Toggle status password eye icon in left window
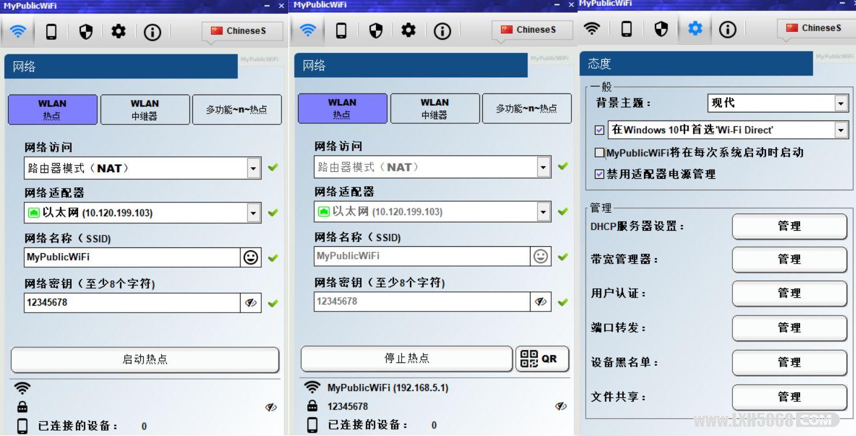The image size is (856, 436). [x=271, y=407]
